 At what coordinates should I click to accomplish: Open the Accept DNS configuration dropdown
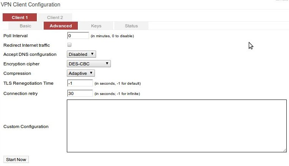click(x=81, y=54)
